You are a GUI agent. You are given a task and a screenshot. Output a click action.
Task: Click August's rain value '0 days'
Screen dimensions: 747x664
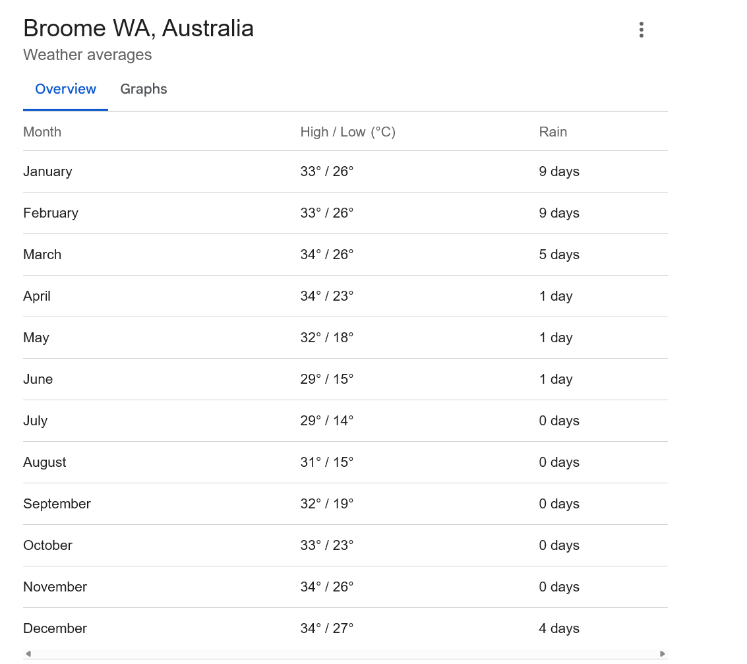(559, 462)
